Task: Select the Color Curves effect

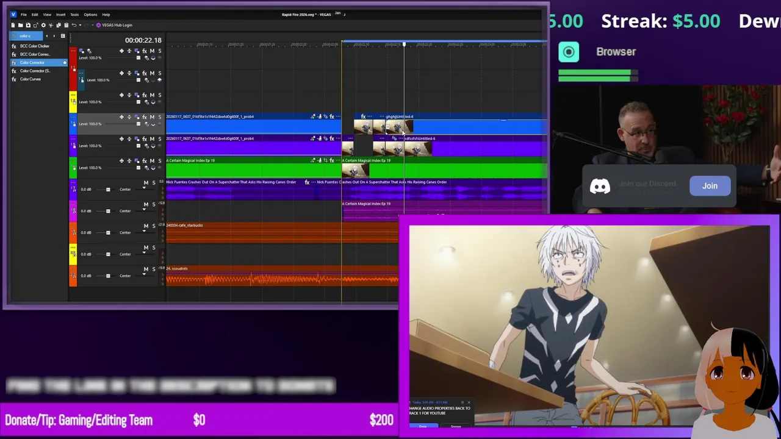Action: coord(30,79)
